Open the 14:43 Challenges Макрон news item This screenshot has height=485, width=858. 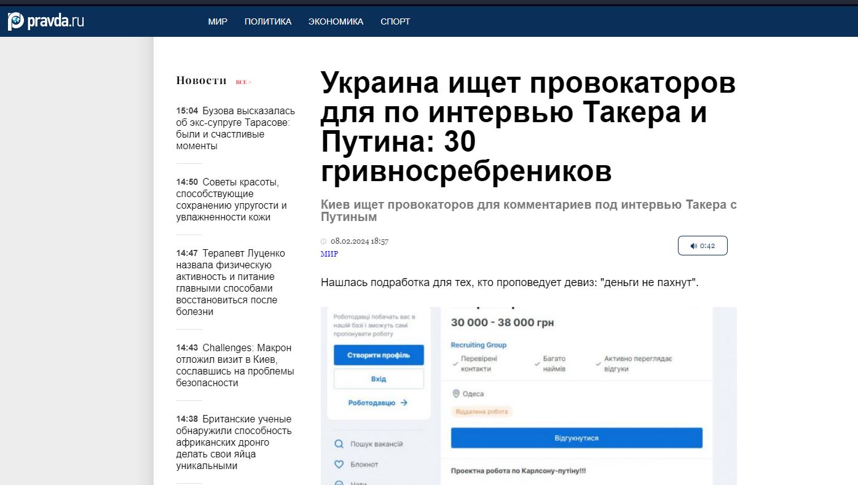235,365
